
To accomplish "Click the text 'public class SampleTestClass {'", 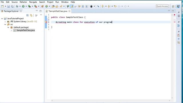I will pyautogui.click(x=68, y=17).
